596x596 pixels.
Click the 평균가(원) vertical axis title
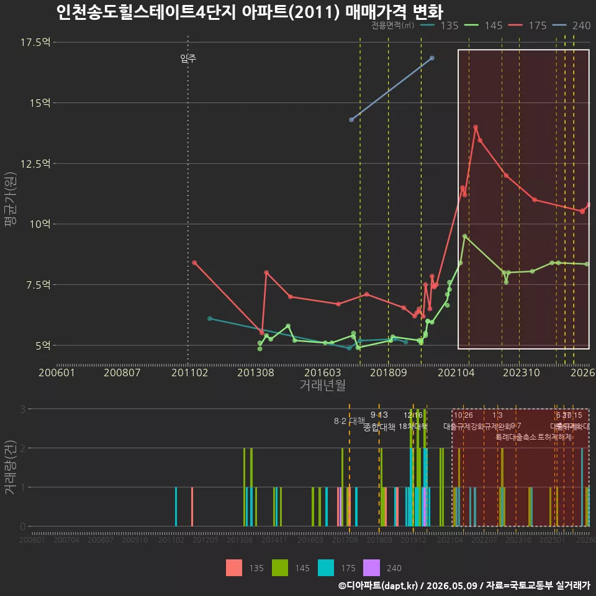tap(11, 199)
